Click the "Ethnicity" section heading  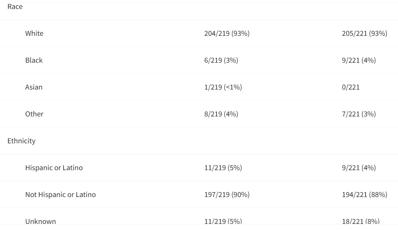click(21, 141)
